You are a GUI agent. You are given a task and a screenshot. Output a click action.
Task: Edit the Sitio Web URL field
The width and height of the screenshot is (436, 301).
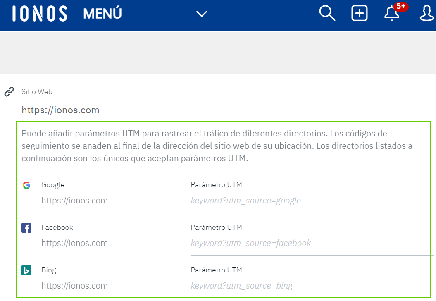[227, 110]
